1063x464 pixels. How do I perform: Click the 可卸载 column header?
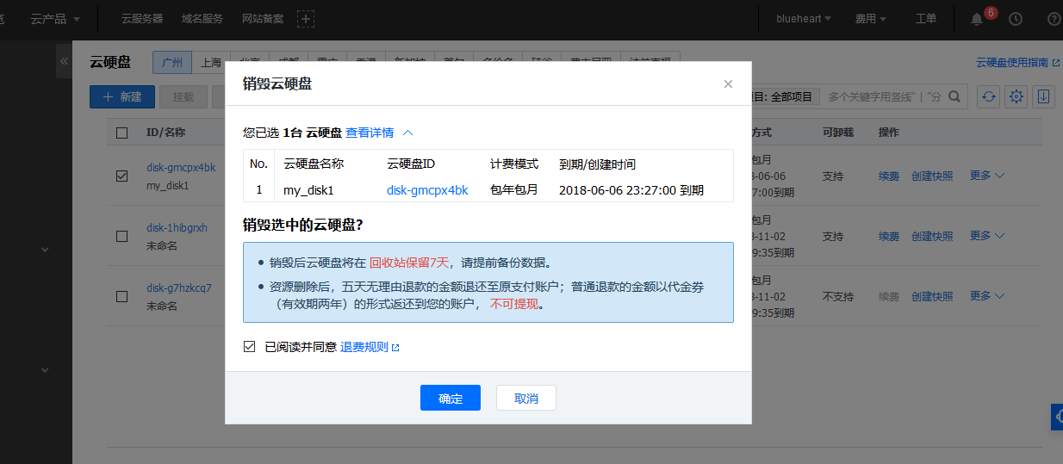pyautogui.click(x=838, y=133)
